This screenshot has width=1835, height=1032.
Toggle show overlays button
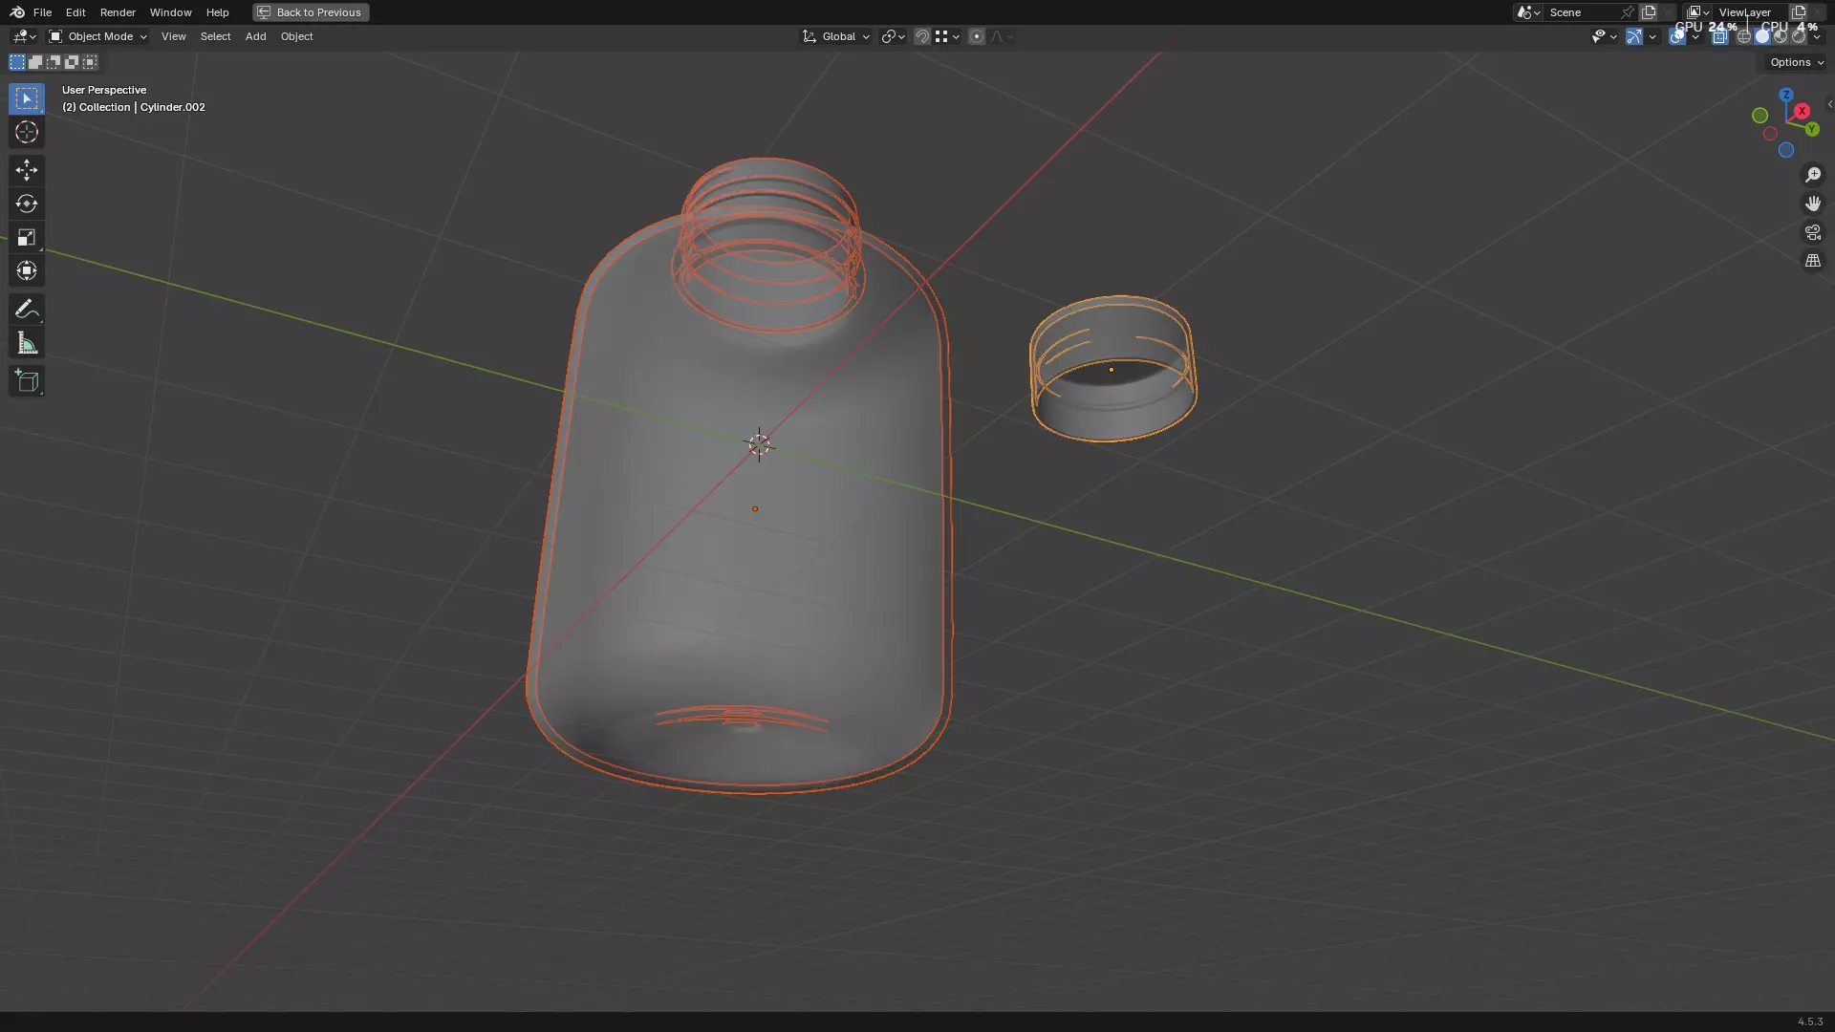click(x=1677, y=36)
